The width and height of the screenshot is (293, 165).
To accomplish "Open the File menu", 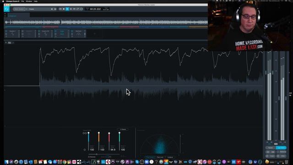I will tap(22, 1).
